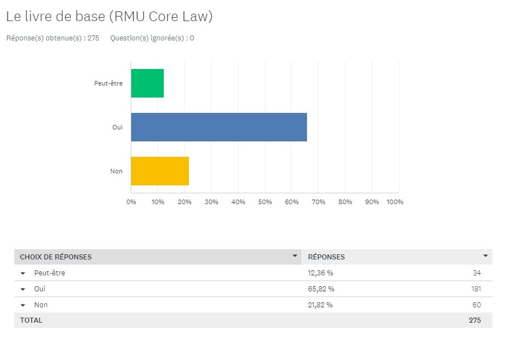Expand the Oui row arrow in table
This screenshot has height=337, width=505.
[23, 290]
